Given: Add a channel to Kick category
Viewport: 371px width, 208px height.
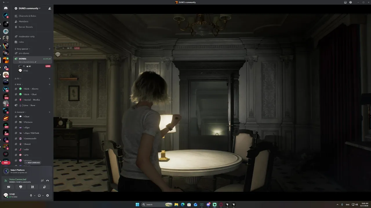Looking at the screenshot, I should tap(50, 84).
